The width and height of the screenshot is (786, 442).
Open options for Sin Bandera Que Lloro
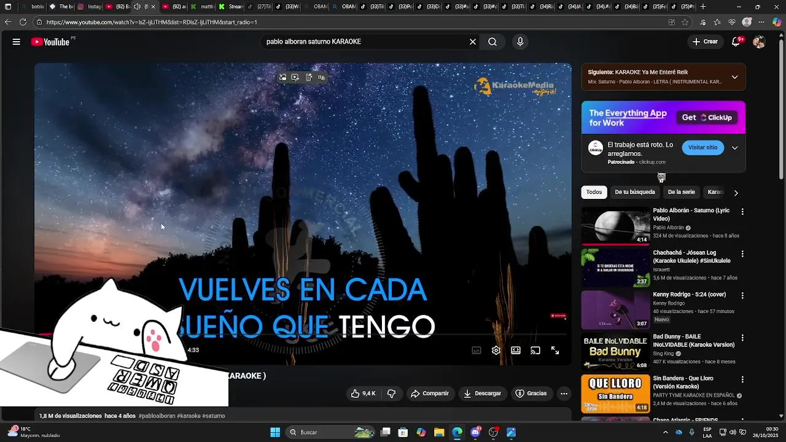coord(742,379)
